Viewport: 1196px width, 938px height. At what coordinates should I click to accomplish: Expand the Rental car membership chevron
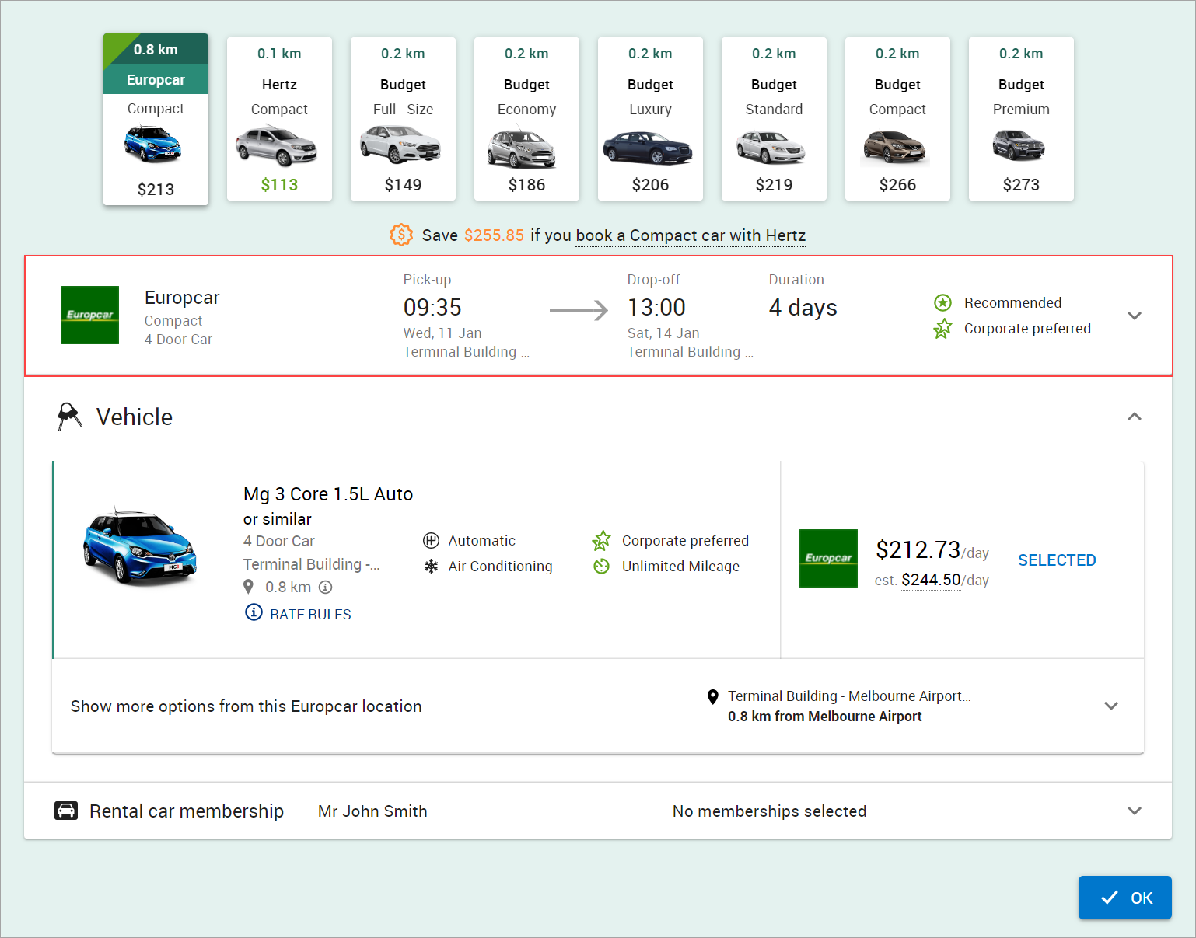pyautogui.click(x=1135, y=811)
